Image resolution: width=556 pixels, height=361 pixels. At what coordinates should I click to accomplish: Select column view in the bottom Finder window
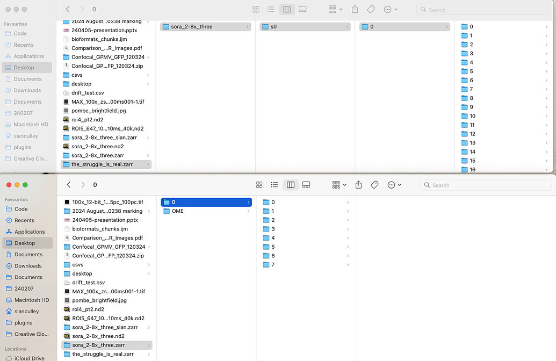pyautogui.click(x=291, y=185)
